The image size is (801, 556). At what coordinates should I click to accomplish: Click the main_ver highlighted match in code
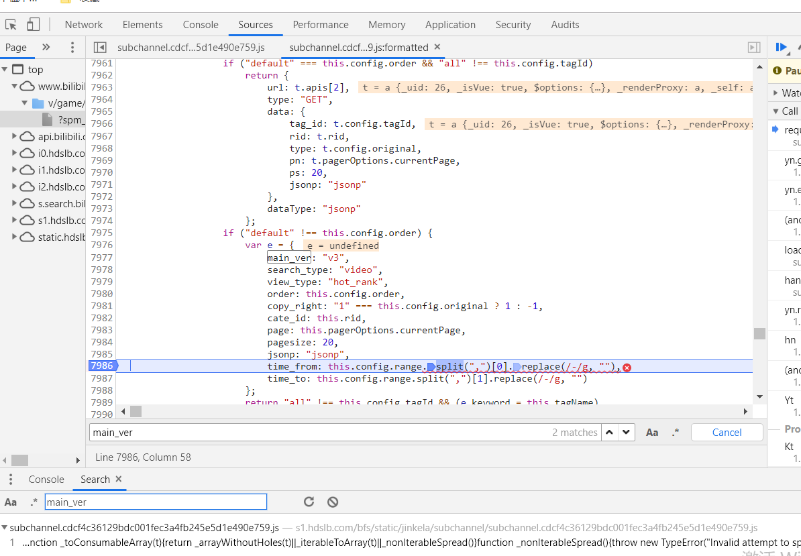289,258
